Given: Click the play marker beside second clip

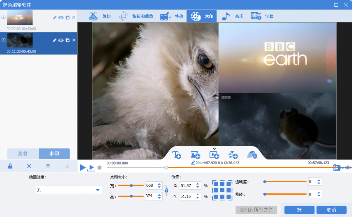Looking at the screenshot, I should click(3, 40).
